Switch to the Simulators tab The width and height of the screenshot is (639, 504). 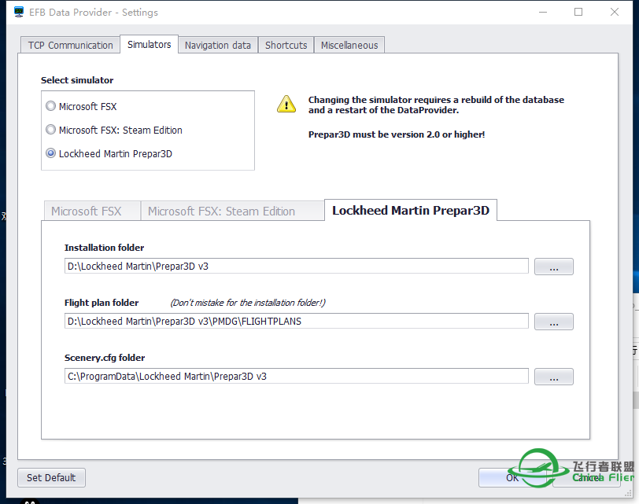pos(150,44)
